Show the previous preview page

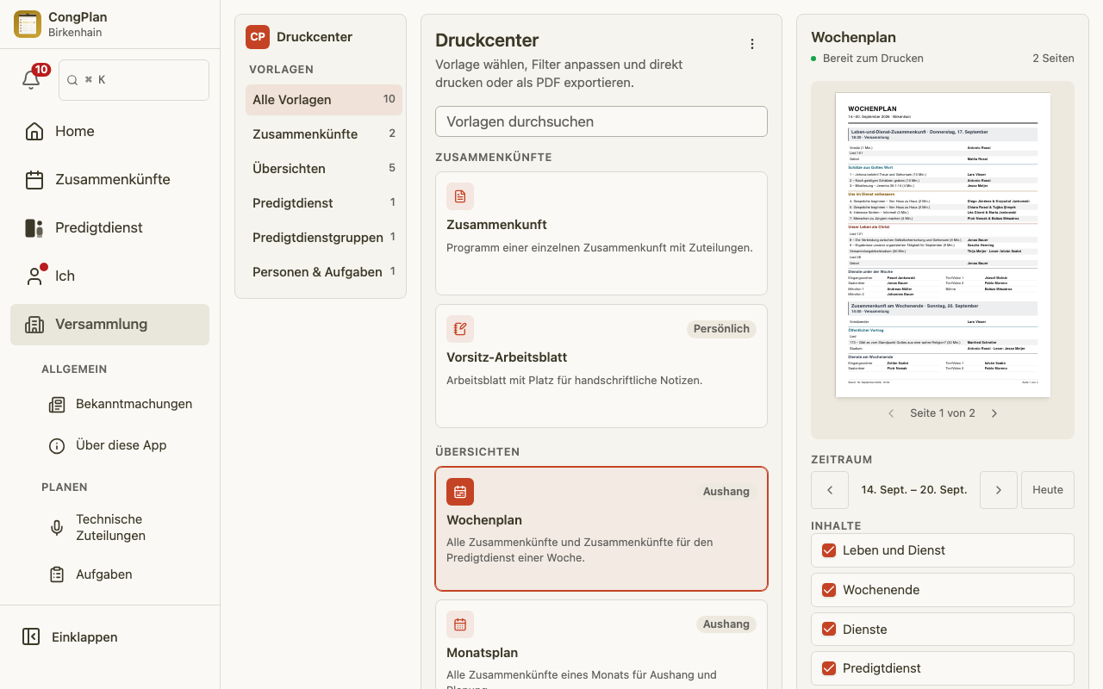tap(891, 413)
